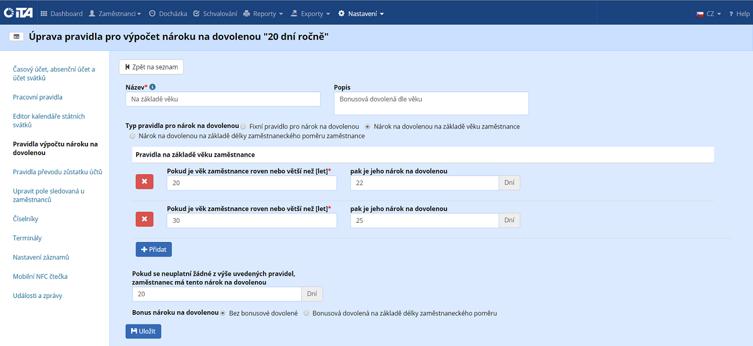Viewport: 753px width, 346px height.
Task: Click the card icon beside page title
Action: tap(16, 36)
